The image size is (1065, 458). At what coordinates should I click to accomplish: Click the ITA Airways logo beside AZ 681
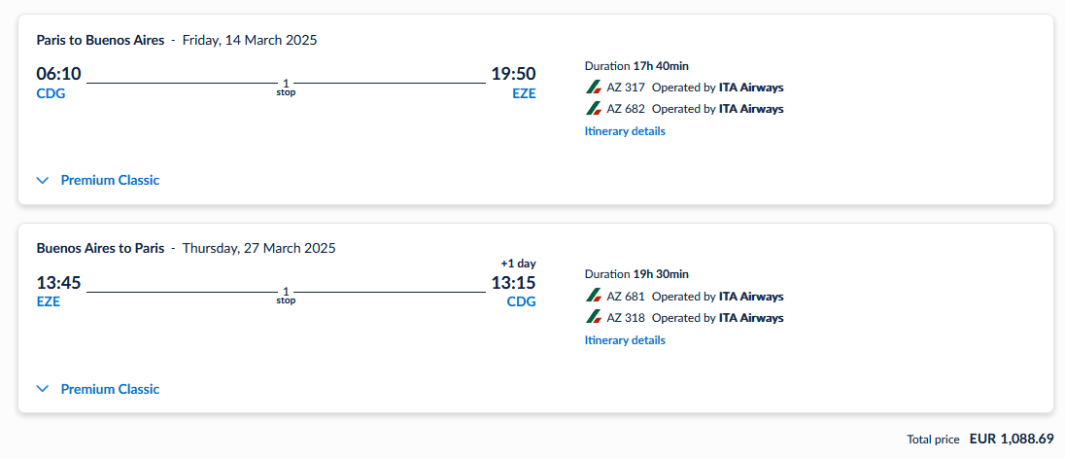594,297
